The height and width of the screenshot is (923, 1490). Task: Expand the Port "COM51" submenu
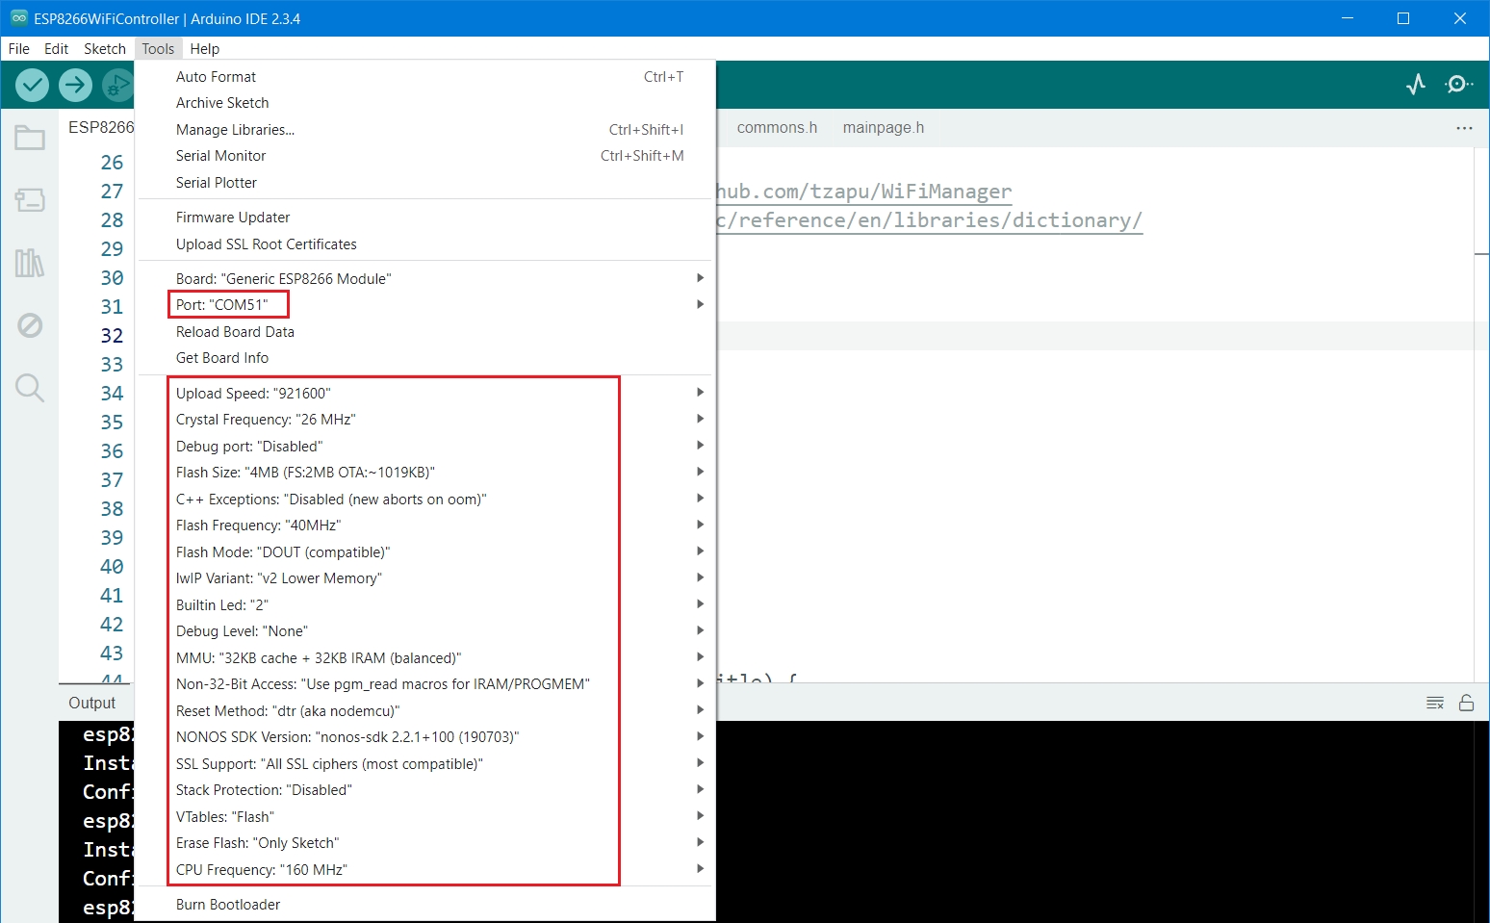click(222, 305)
